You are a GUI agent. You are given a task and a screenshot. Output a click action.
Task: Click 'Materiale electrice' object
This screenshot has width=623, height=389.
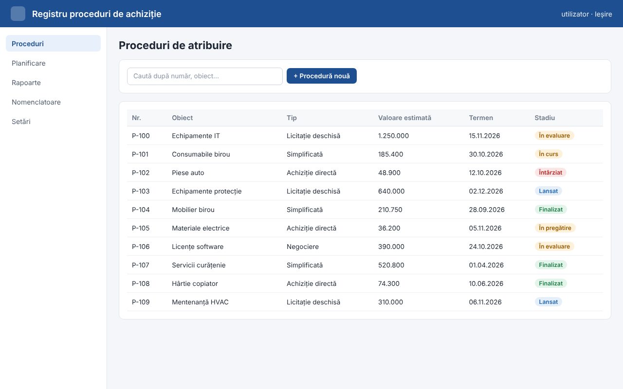[x=201, y=228]
